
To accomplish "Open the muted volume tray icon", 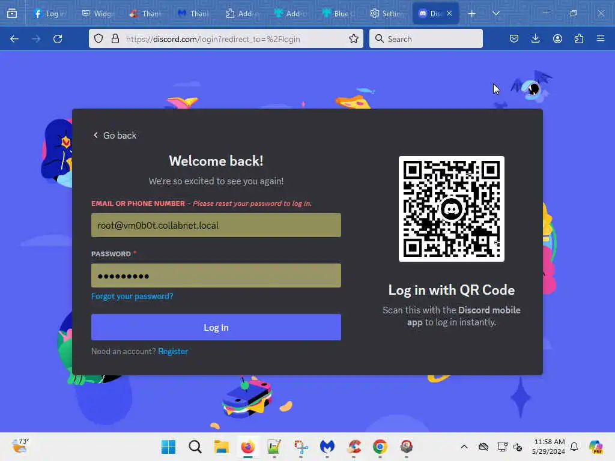I will (518, 447).
